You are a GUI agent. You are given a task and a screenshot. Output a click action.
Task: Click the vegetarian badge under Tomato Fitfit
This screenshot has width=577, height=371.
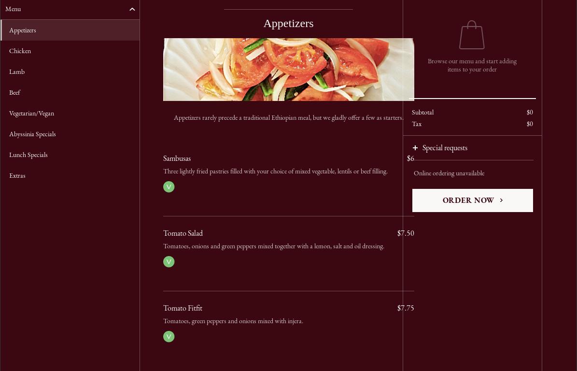coord(169,337)
